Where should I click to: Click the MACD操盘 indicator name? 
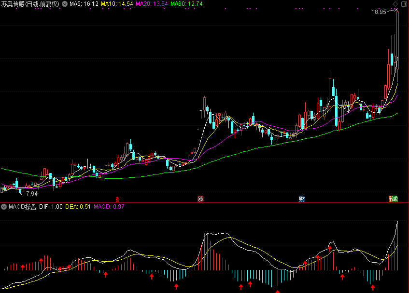(22, 207)
